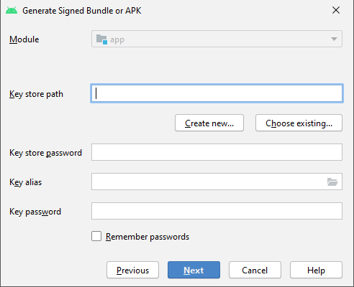
Task: Focus the Key store path field
Action: [x=217, y=93]
